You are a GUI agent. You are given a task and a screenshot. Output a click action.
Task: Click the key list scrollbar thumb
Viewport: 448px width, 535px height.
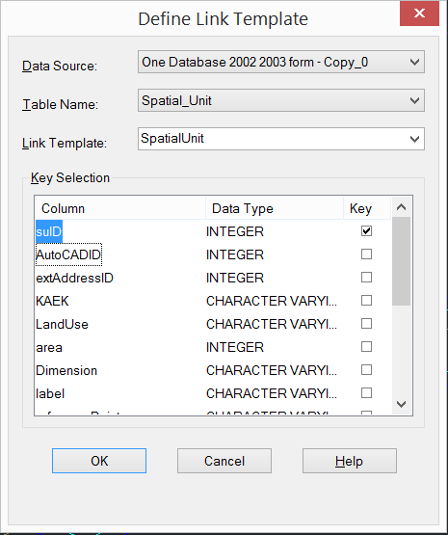point(402,261)
